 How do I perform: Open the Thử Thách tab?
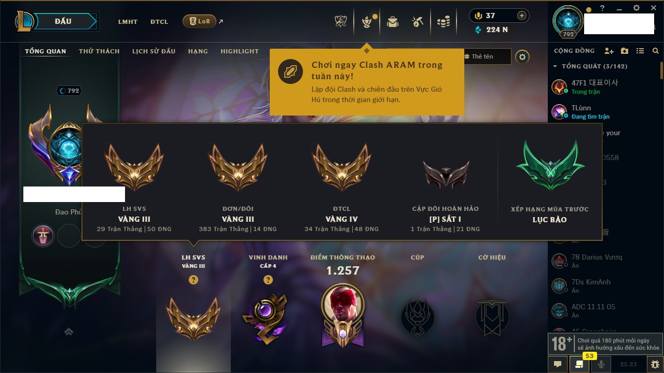coord(99,51)
